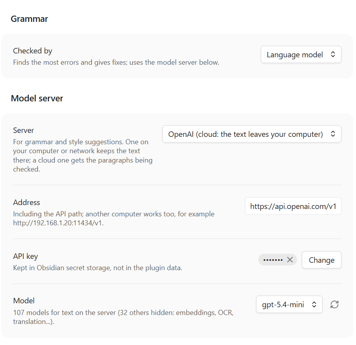Click the up-down arrows beside Language model

333,54
